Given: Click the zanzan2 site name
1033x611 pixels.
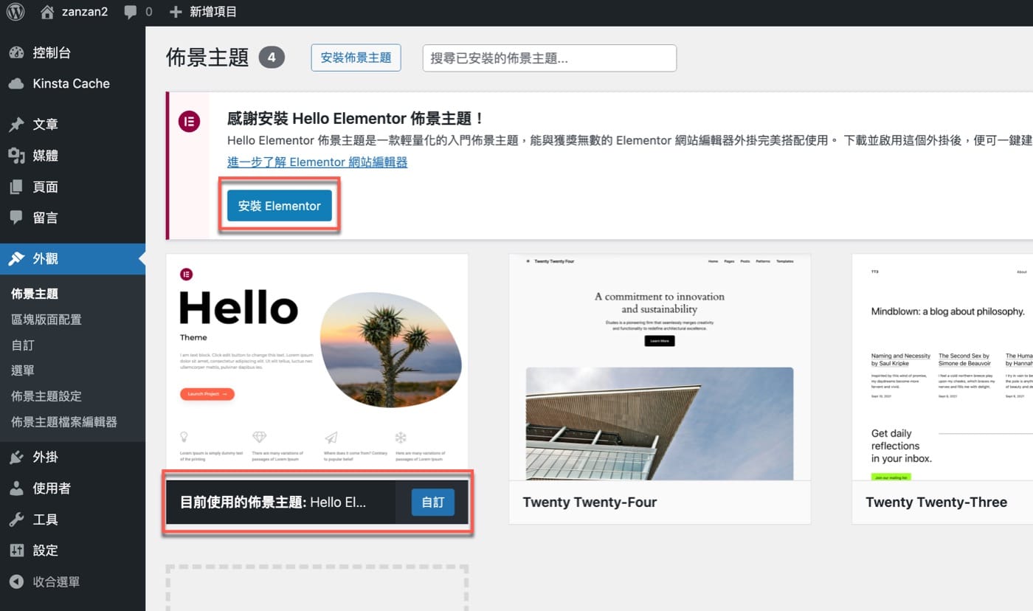Looking at the screenshot, I should click(x=84, y=12).
